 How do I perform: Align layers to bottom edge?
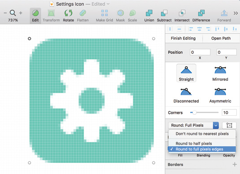[235, 29]
